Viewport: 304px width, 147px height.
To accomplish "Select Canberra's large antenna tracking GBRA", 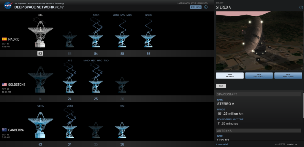I will [x=40, y=125].
